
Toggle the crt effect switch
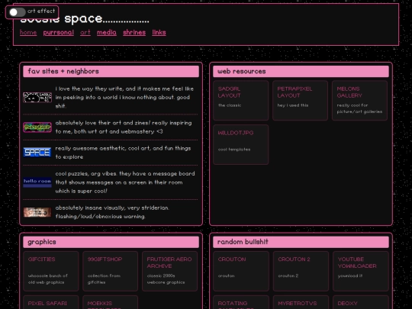tap(17, 12)
